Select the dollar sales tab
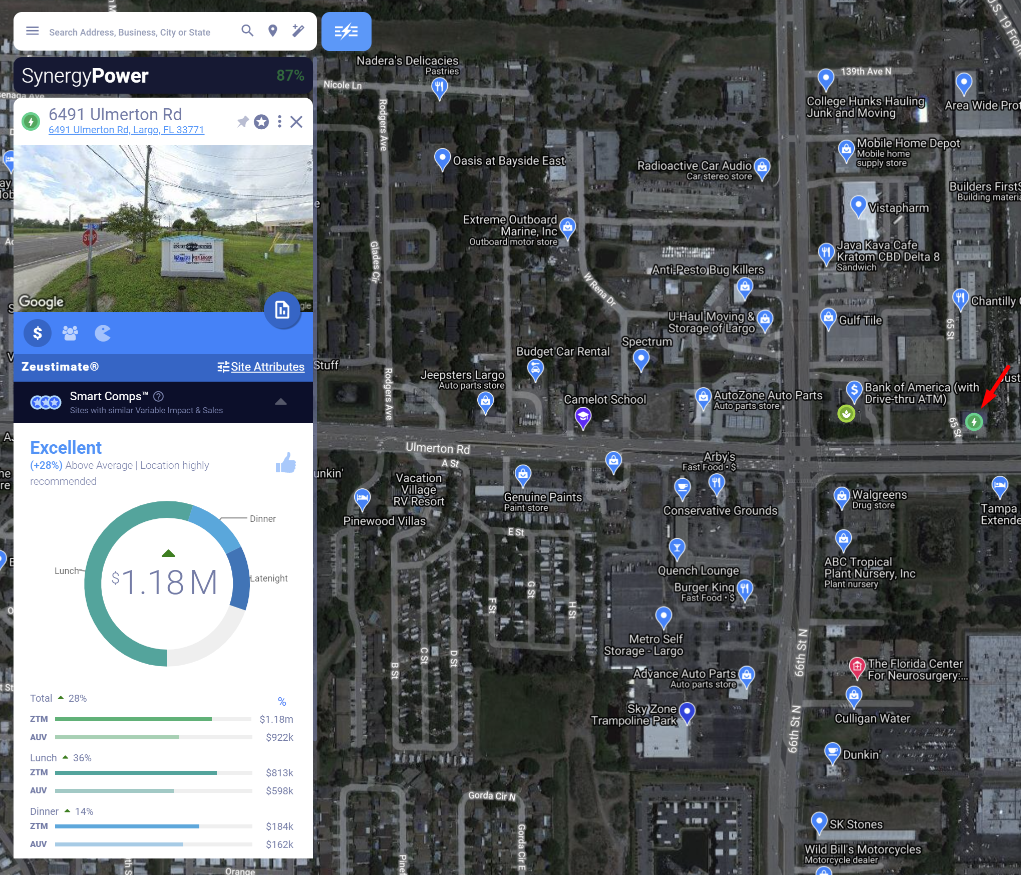The image size is (1021, 875). click(38, 333)
